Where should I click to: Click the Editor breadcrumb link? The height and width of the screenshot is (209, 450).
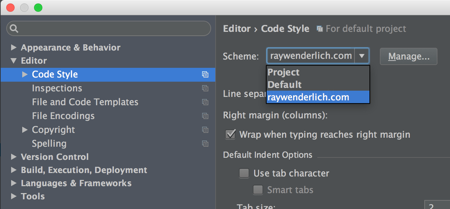tap(237, 29)
